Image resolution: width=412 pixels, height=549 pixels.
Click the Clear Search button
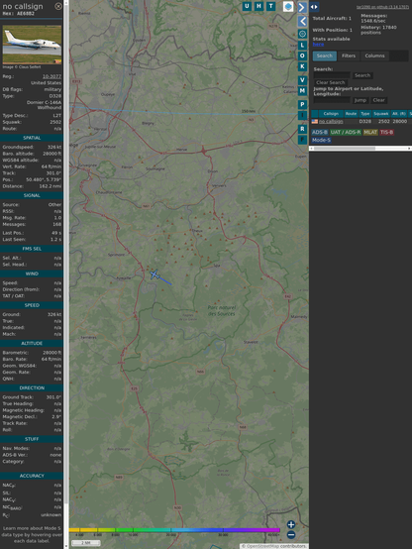pyautogui.click(x=331, y=82)
